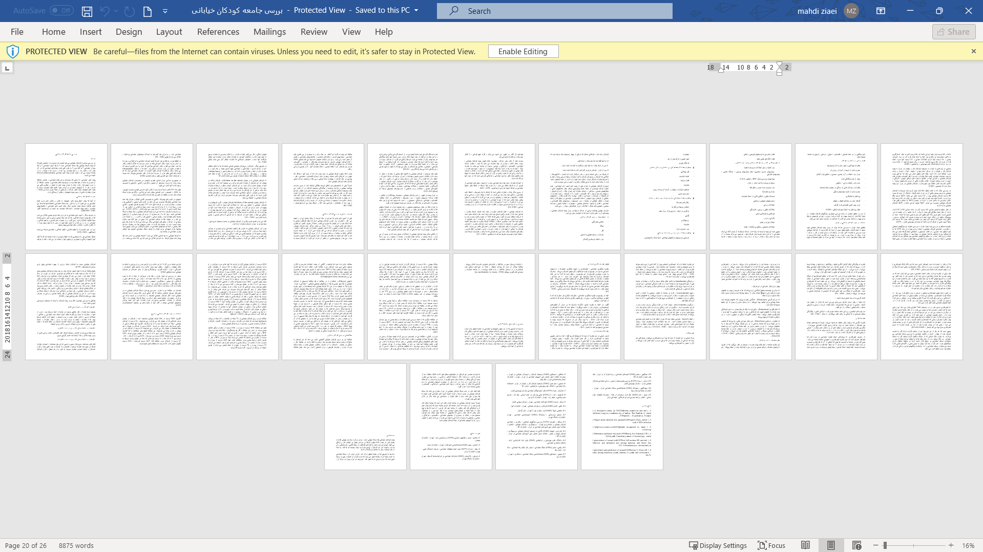The width and height of the screenshot is (983, 552).
Task: Toggle the AutoSave switch
Action: click(61, 11)
